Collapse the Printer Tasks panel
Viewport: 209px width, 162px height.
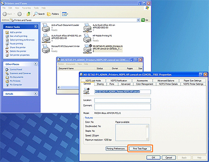(x=36, y=27)
